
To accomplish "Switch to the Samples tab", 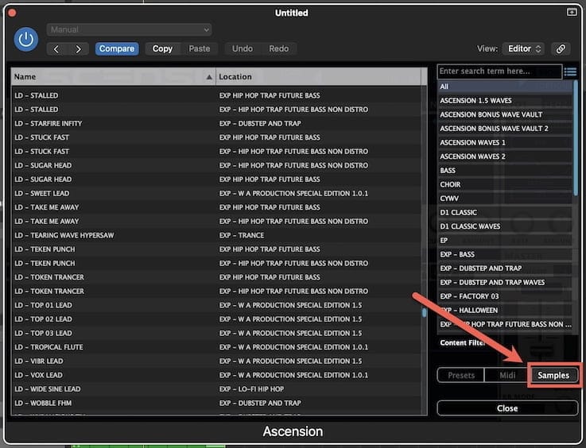I will [553, 375].
